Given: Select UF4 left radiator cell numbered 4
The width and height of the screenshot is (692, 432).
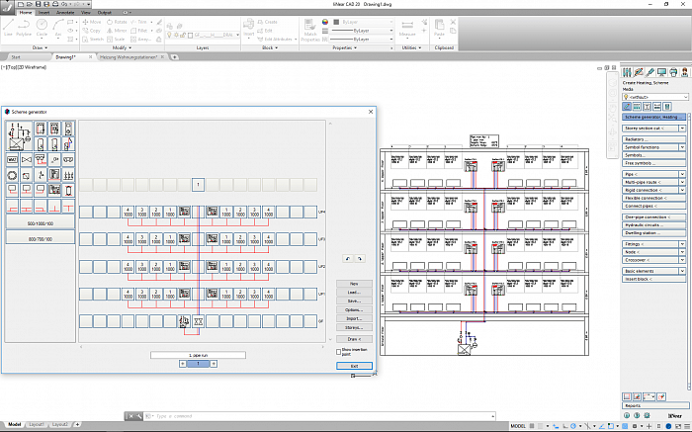Looking at the screenshot, I should click(128, 212).
